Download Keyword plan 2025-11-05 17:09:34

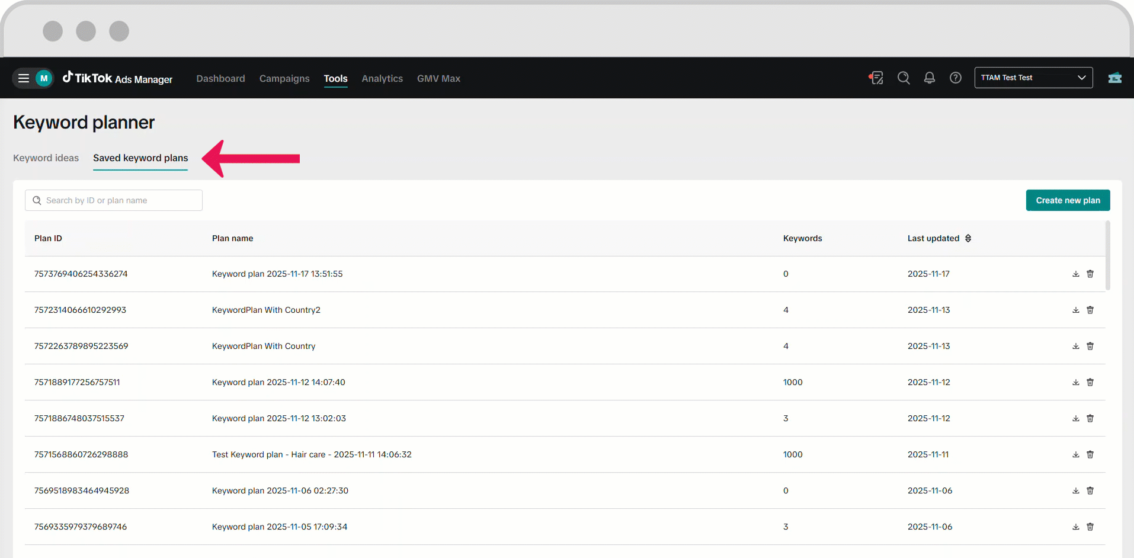pos(1075,527)
